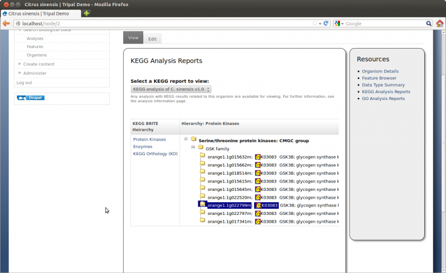
Task: Click folder icon beside orange1.1g017341m
Action: (x=202, y=220)
